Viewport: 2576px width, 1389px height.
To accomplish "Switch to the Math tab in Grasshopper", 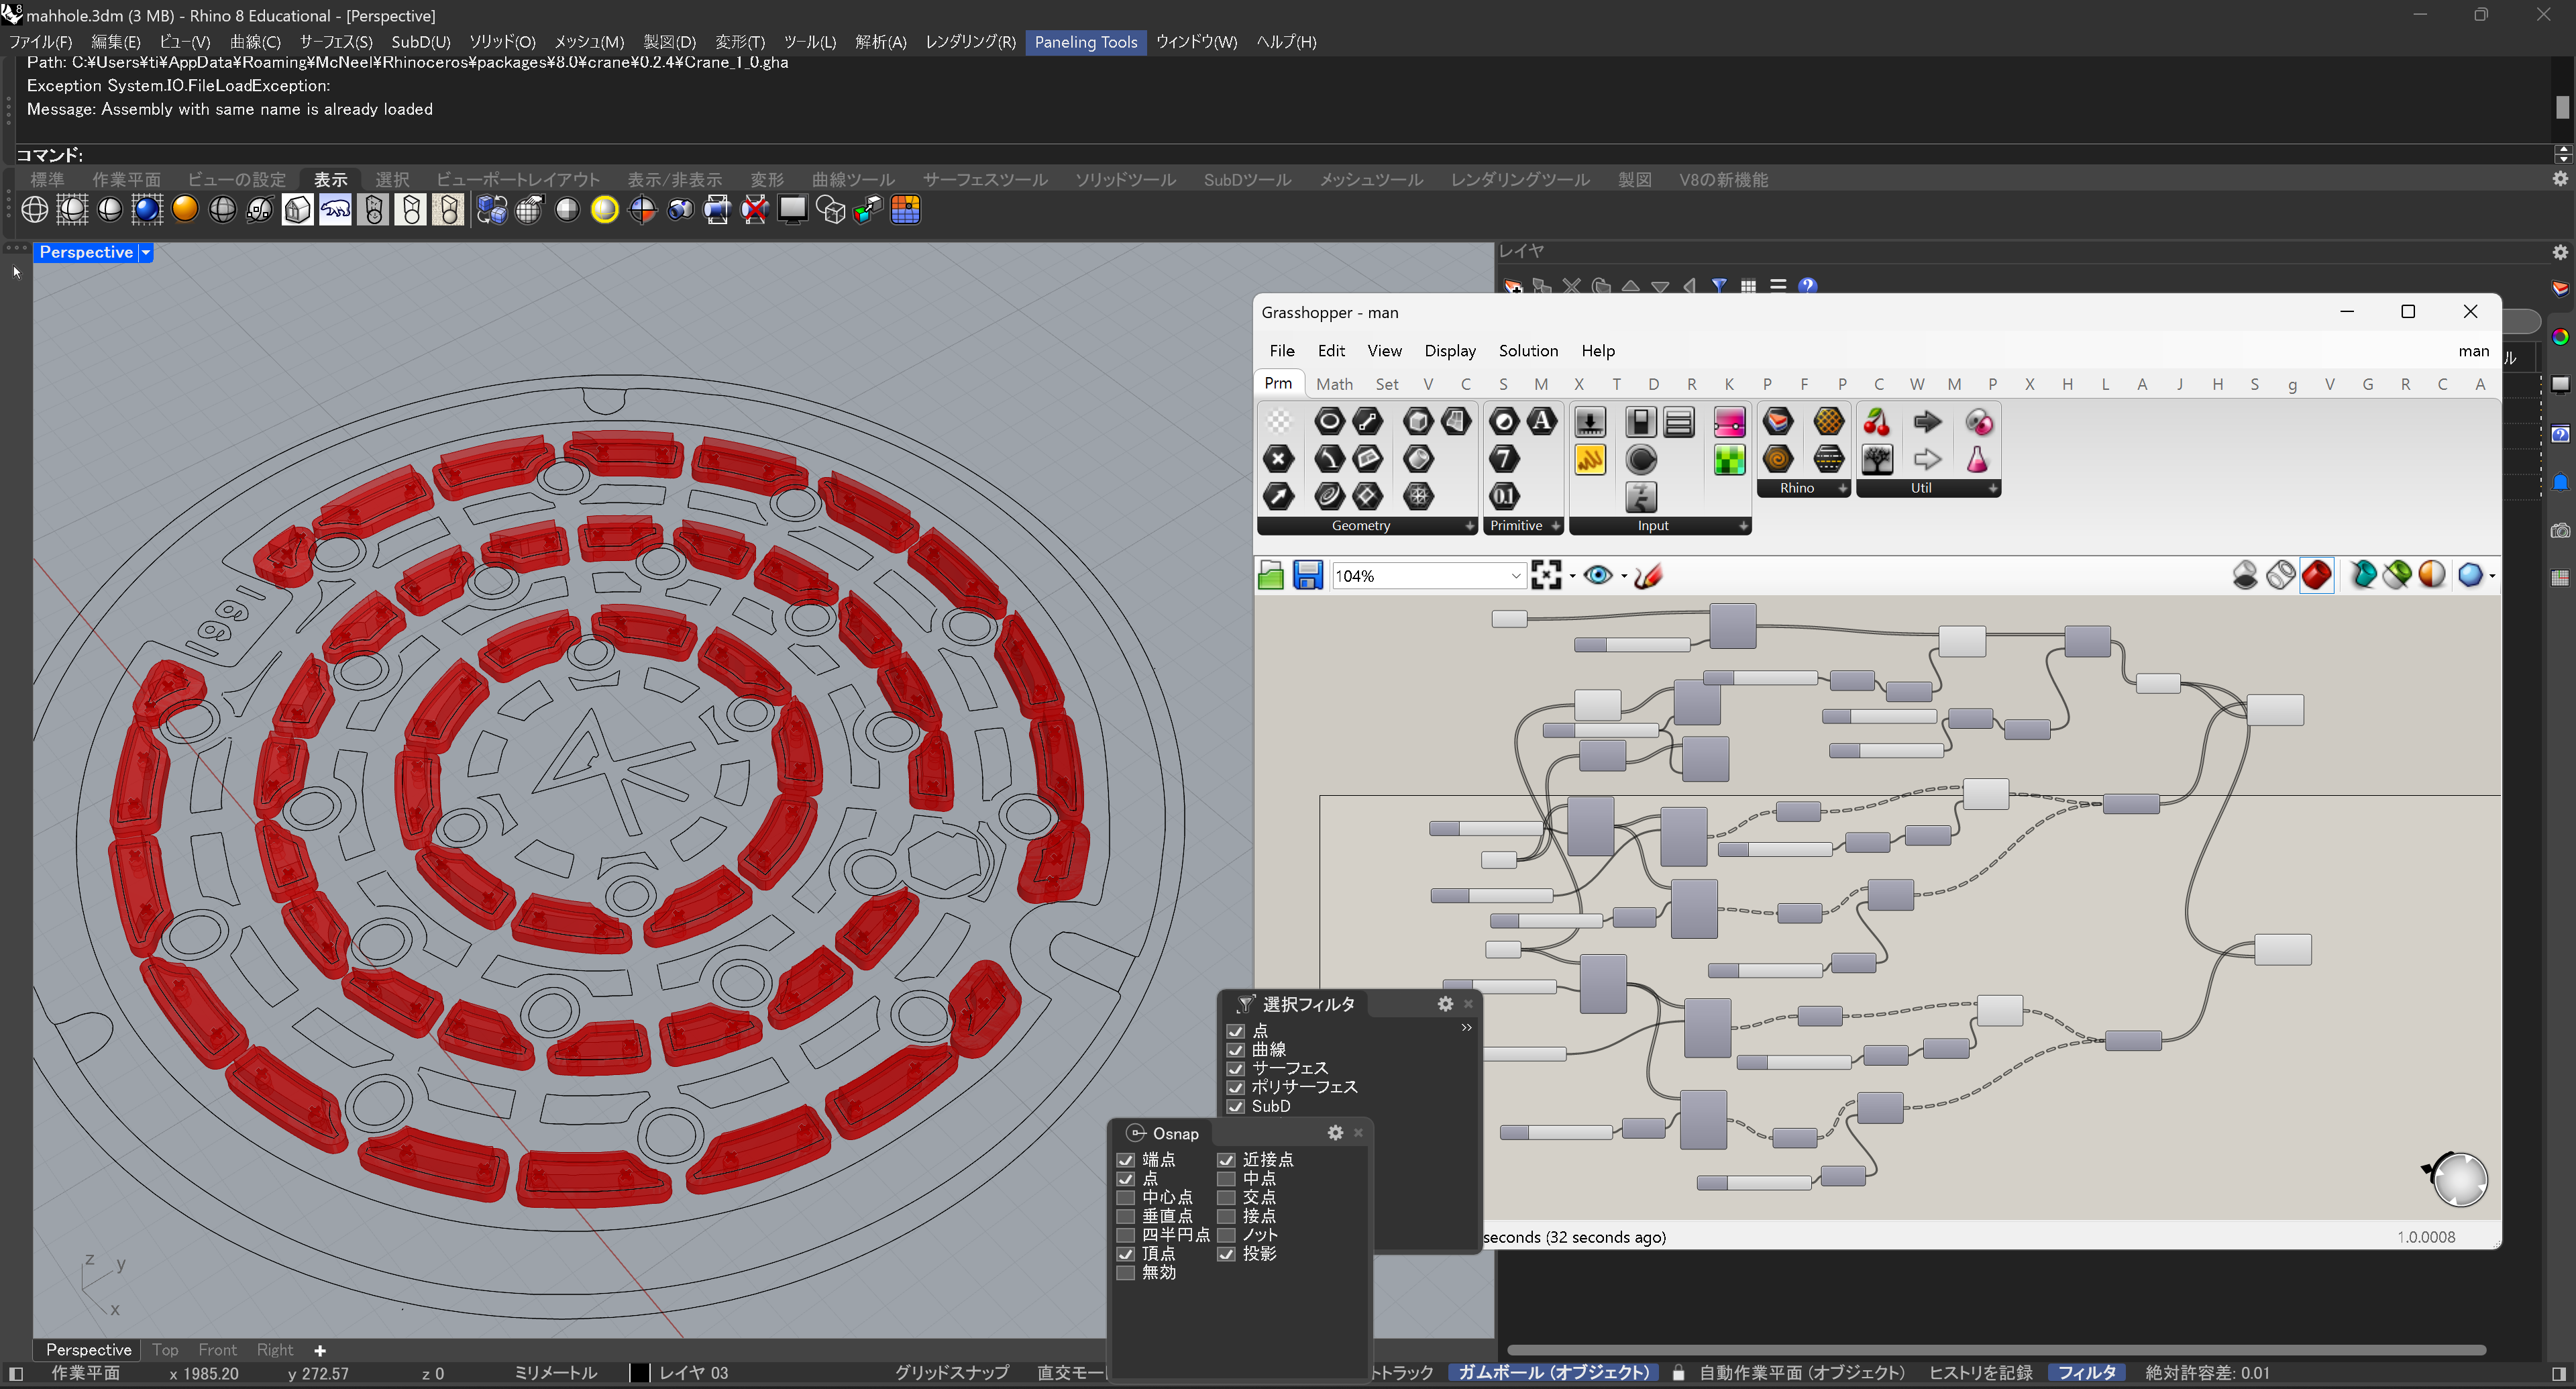I will point(1334,384).
